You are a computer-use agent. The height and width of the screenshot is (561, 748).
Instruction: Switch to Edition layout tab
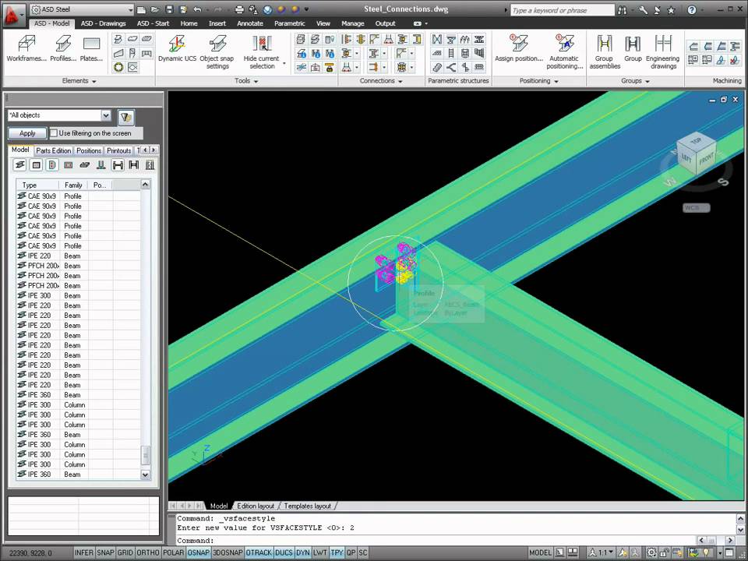coord(256,506)
